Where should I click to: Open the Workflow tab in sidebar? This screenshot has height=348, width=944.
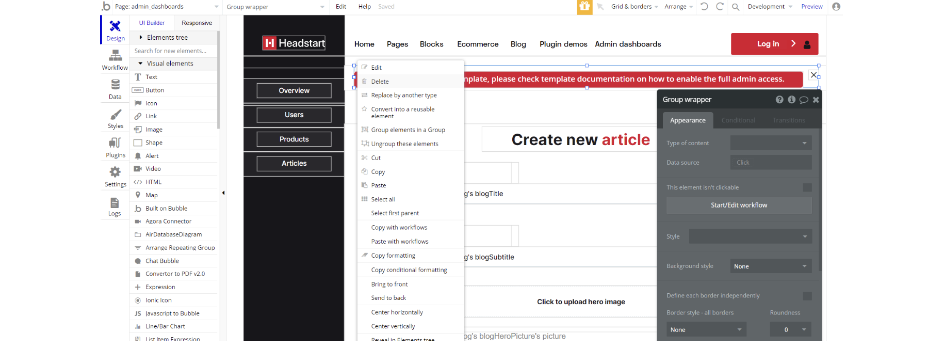coord(115,60)
